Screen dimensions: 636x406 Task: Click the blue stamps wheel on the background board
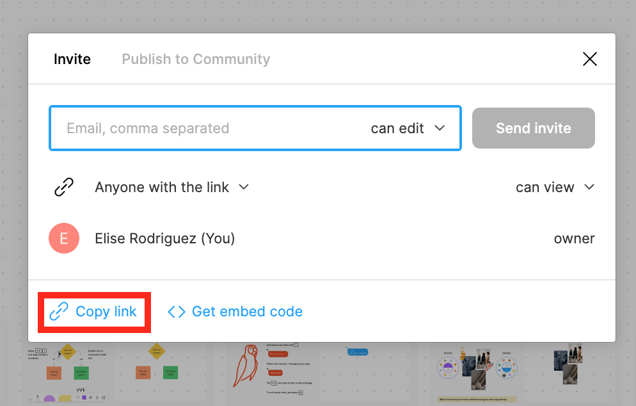[505, 369]
